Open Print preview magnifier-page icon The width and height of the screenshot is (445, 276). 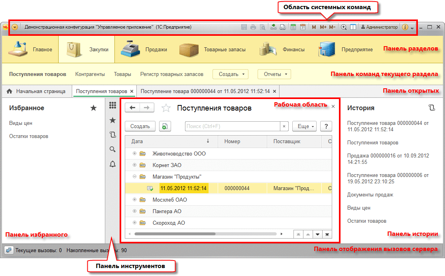tap(263, 27)
